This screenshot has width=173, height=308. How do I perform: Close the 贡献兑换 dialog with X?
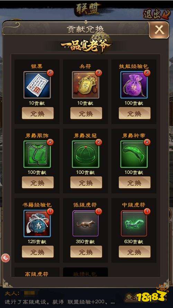tap(159, 30)
